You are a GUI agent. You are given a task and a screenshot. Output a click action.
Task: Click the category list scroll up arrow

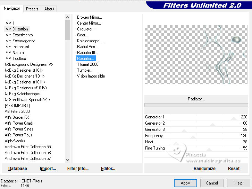(x=67, y=17)
